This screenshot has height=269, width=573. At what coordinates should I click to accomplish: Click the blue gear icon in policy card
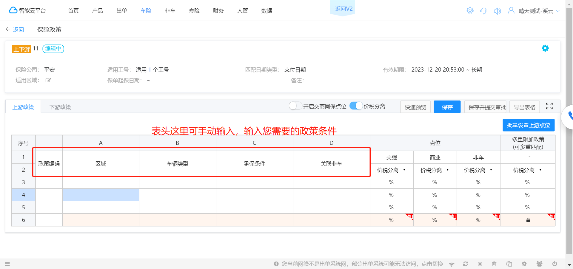pos(545,48)
